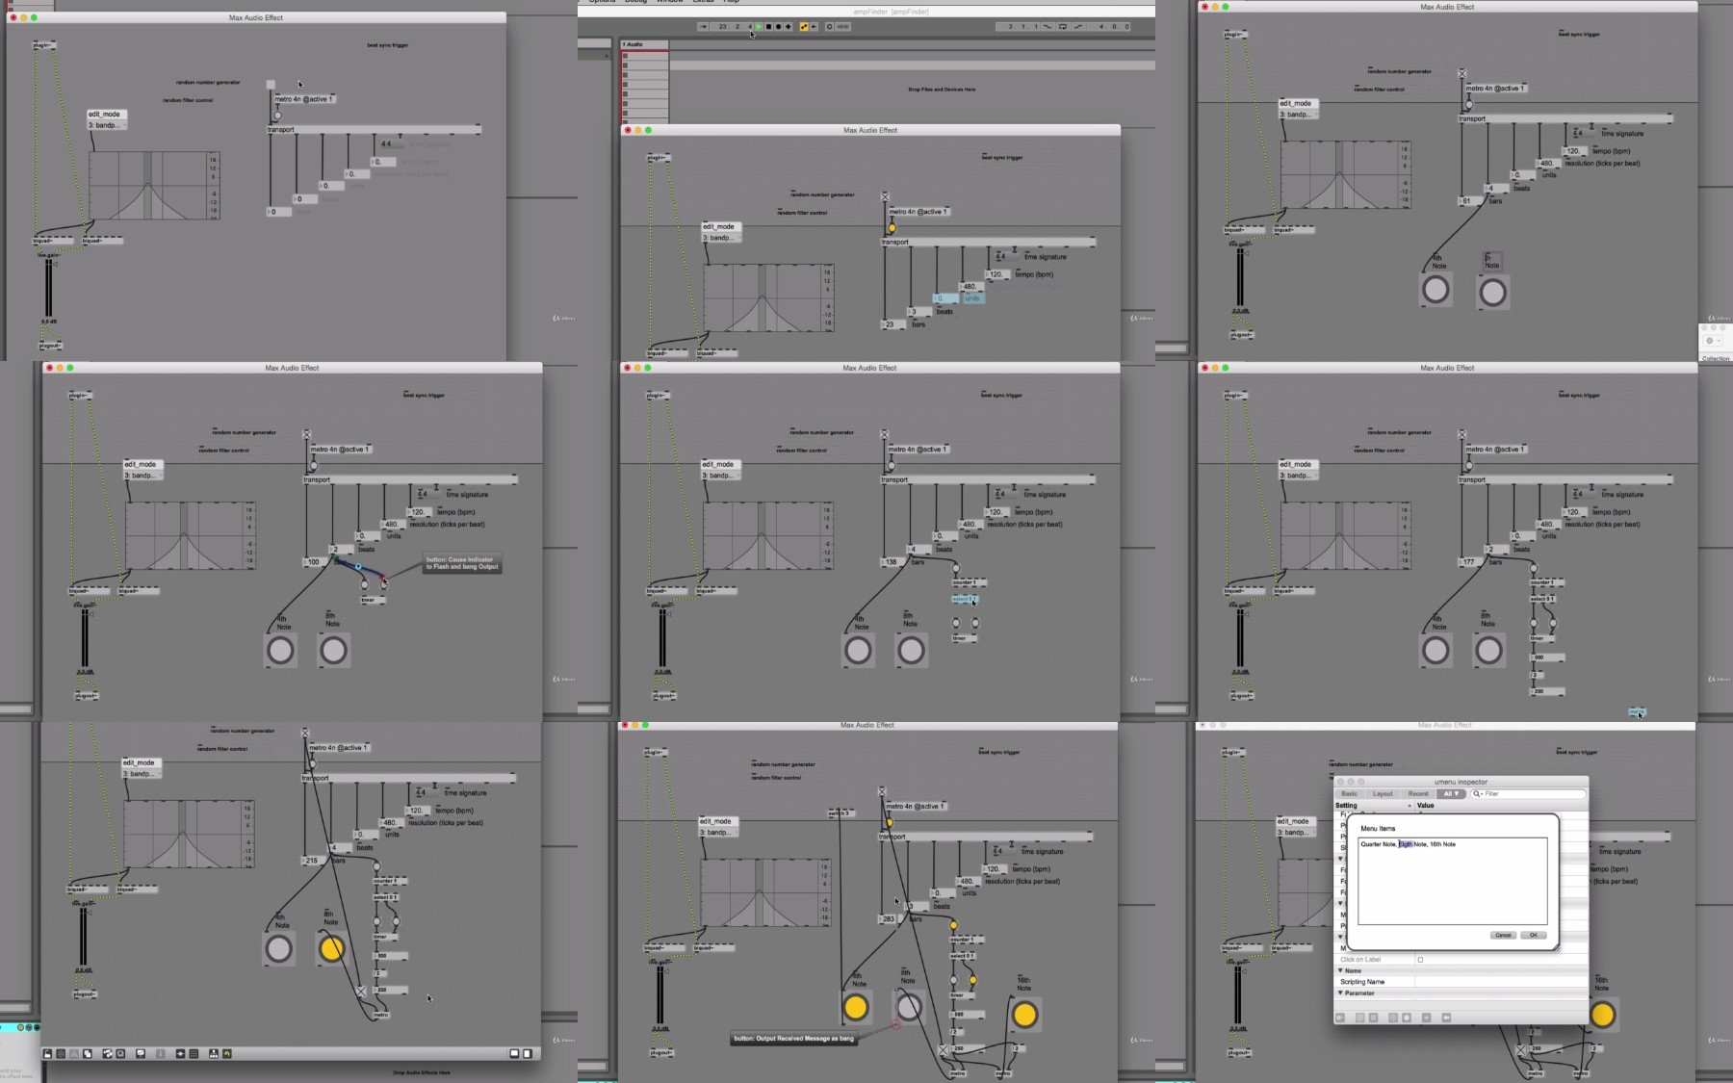The height and width of the screenshot is (1083, 1733).
Task: Toggle the yellow Automation Arm icon in Live's transport
Action: [x=804, y=27]
